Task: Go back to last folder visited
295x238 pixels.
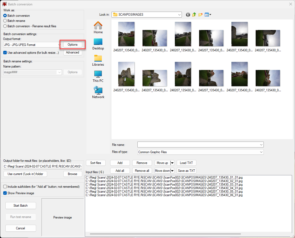Action: [188, 15]
